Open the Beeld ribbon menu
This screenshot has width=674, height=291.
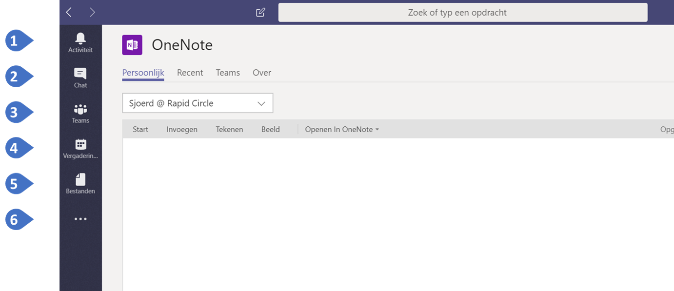pos(271,129)
